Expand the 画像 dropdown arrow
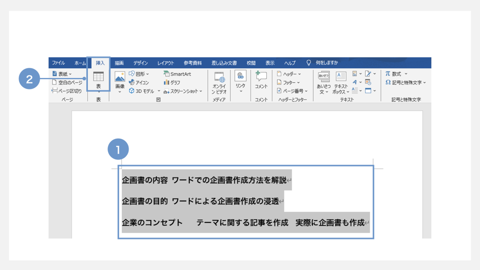The width and height of the screenshot is (480, 270). pyautogui.click(x=120, y=91)
